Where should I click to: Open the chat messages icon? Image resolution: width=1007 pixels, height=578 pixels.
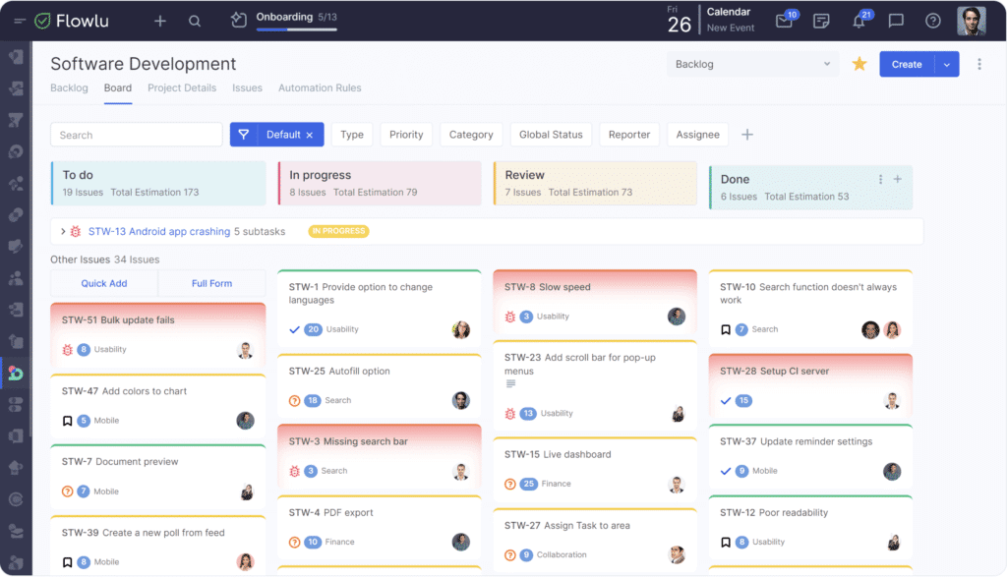[x=896, y=21]
